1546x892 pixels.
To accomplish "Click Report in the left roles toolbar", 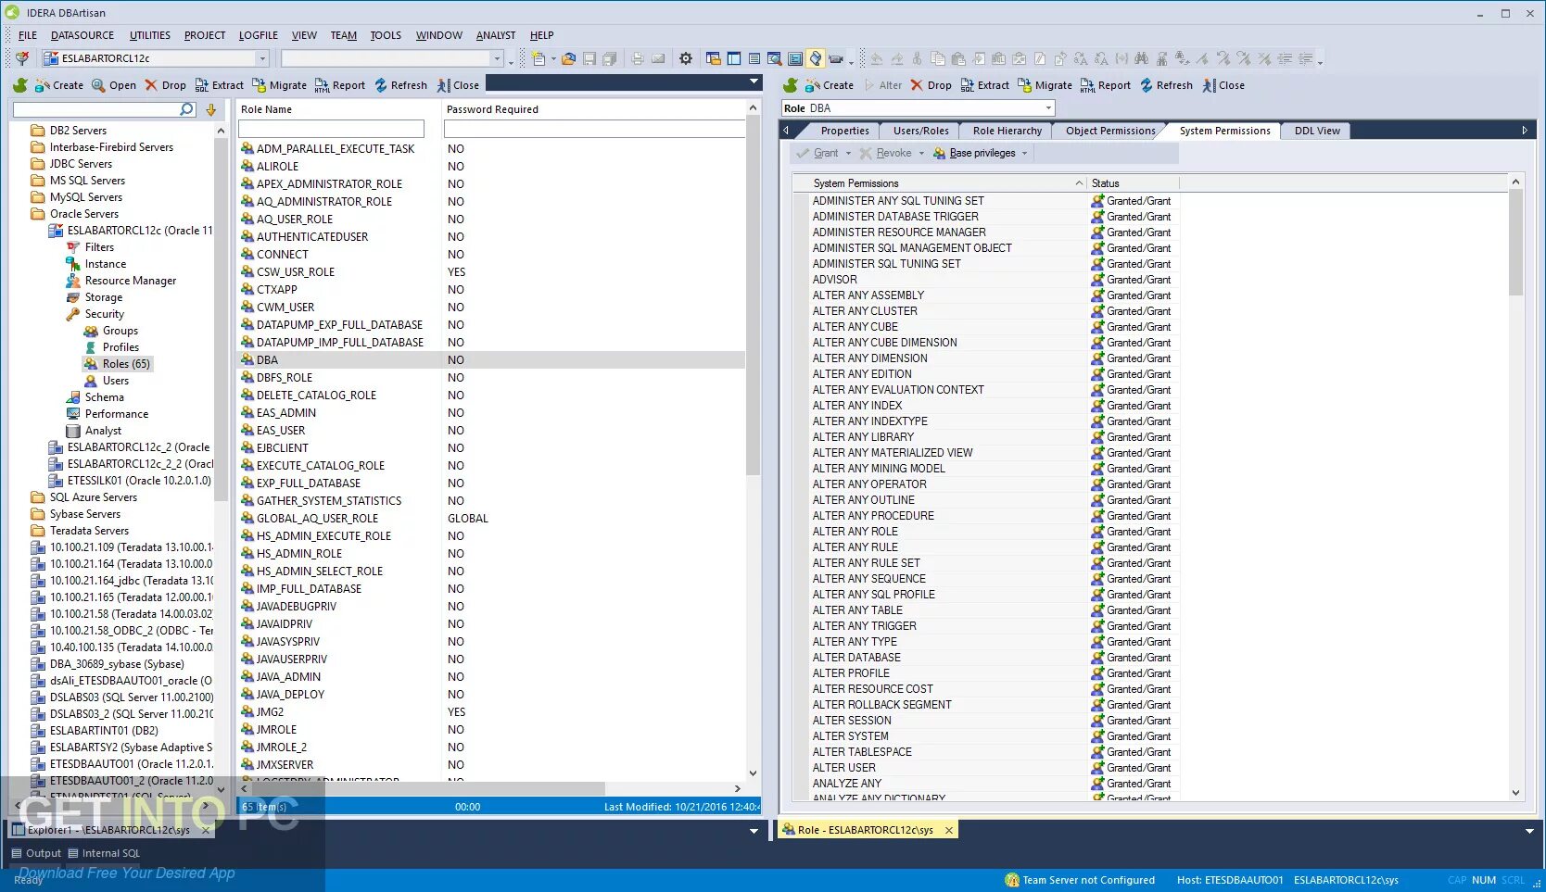I will 340,85.
